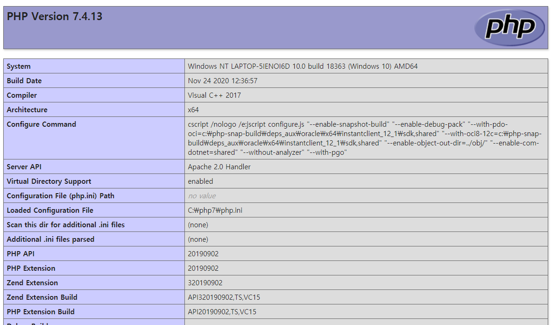Click '(none)' in Additional .ini files parsed row

point(198,239)
